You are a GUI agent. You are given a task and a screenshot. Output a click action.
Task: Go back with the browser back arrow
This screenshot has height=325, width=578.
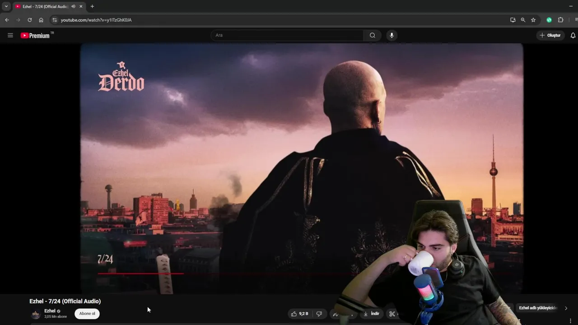[7, 20]
